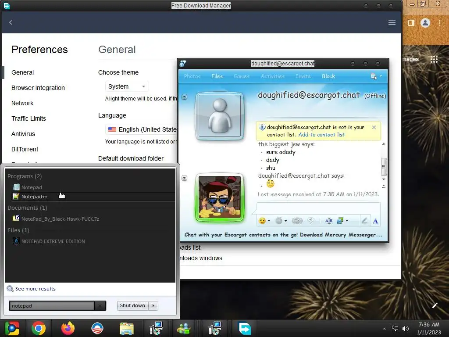The image size is (449, 337).
Task: Go back in Free Download Manager
Action: pos(11,22)
